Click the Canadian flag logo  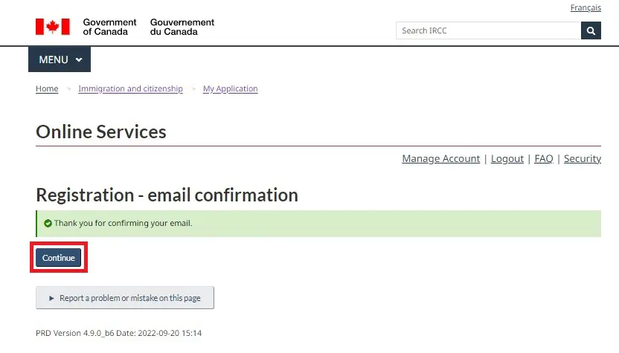coord(53,27)
